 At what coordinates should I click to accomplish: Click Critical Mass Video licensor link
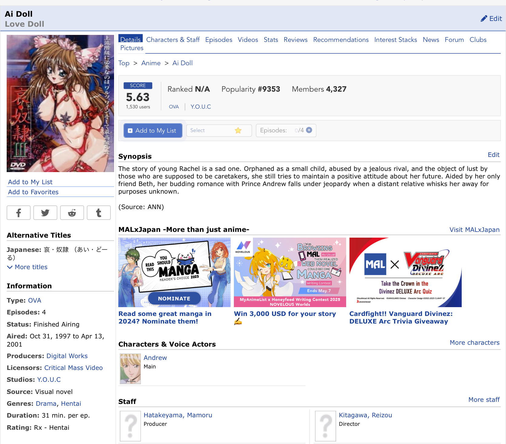pos(73,368)
